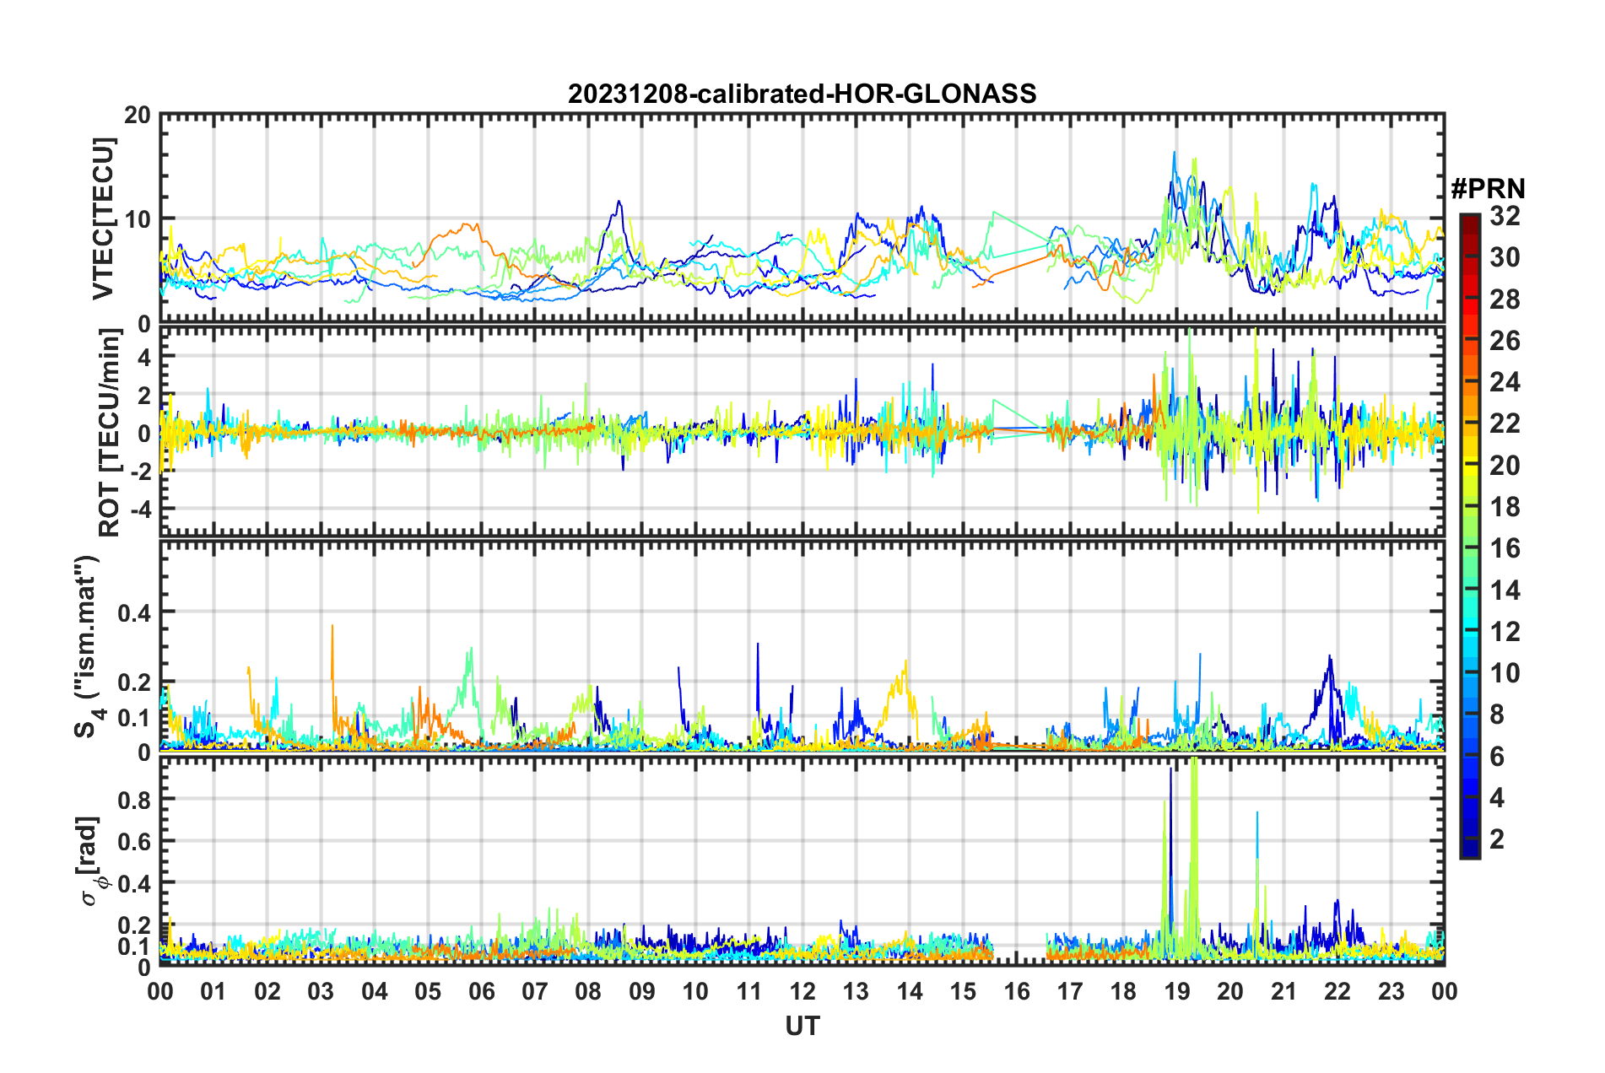Click UT axis tick label "15"

point(963,991)
